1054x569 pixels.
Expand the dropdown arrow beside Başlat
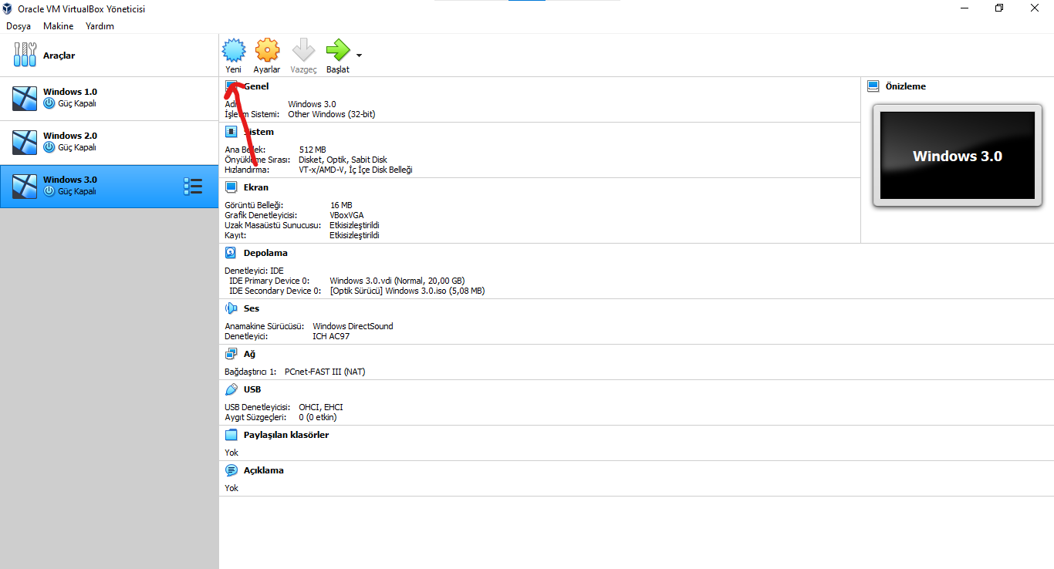coord(359,56)
